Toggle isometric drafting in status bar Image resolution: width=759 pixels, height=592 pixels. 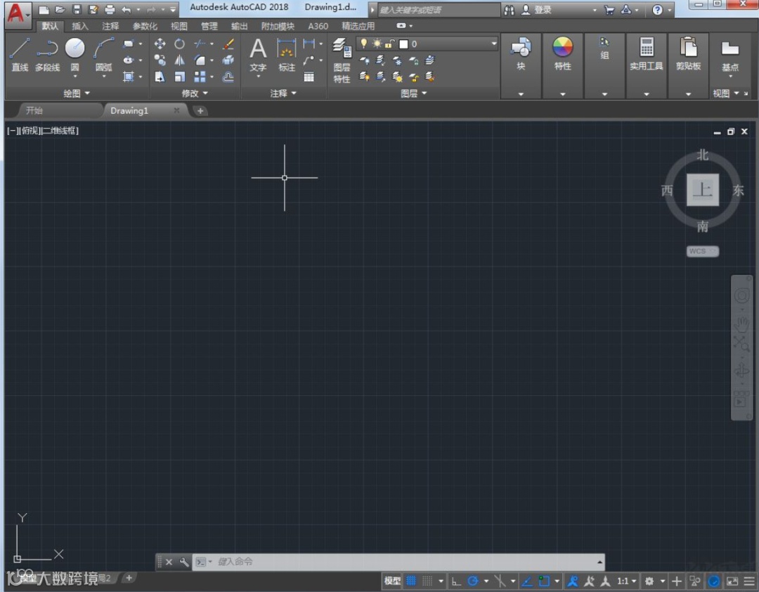pos(500,581)
